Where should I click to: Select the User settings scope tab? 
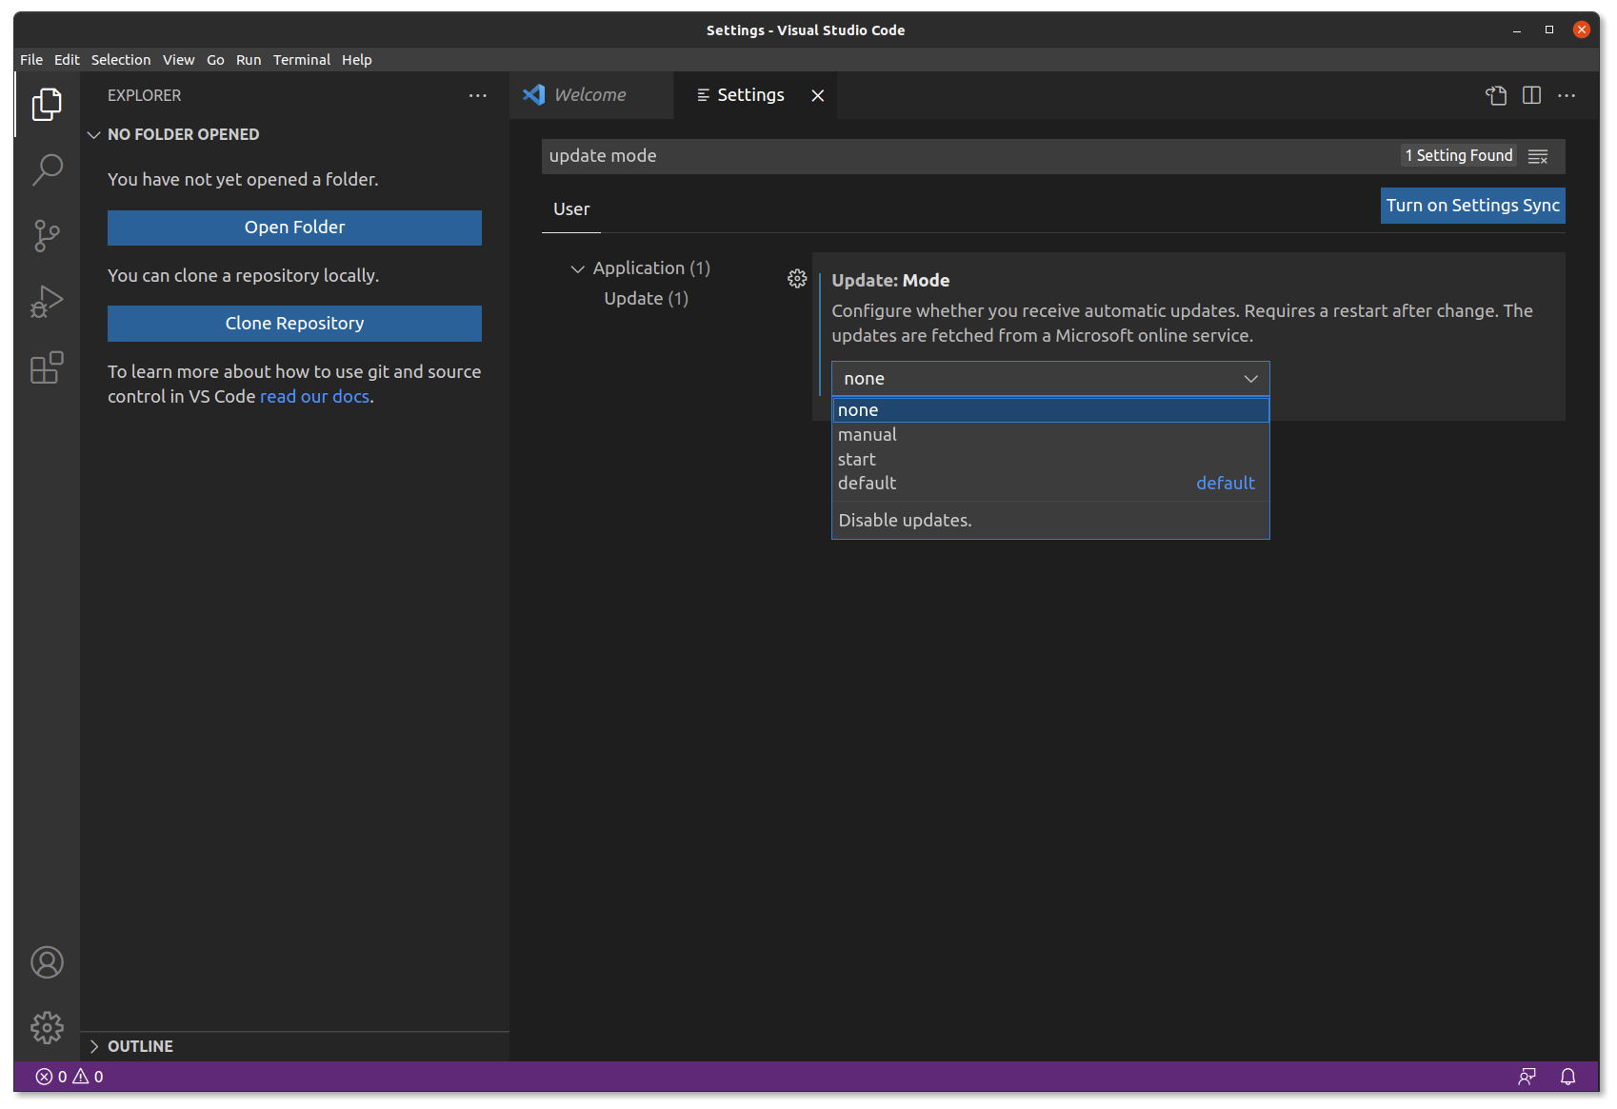click(571, 209)
